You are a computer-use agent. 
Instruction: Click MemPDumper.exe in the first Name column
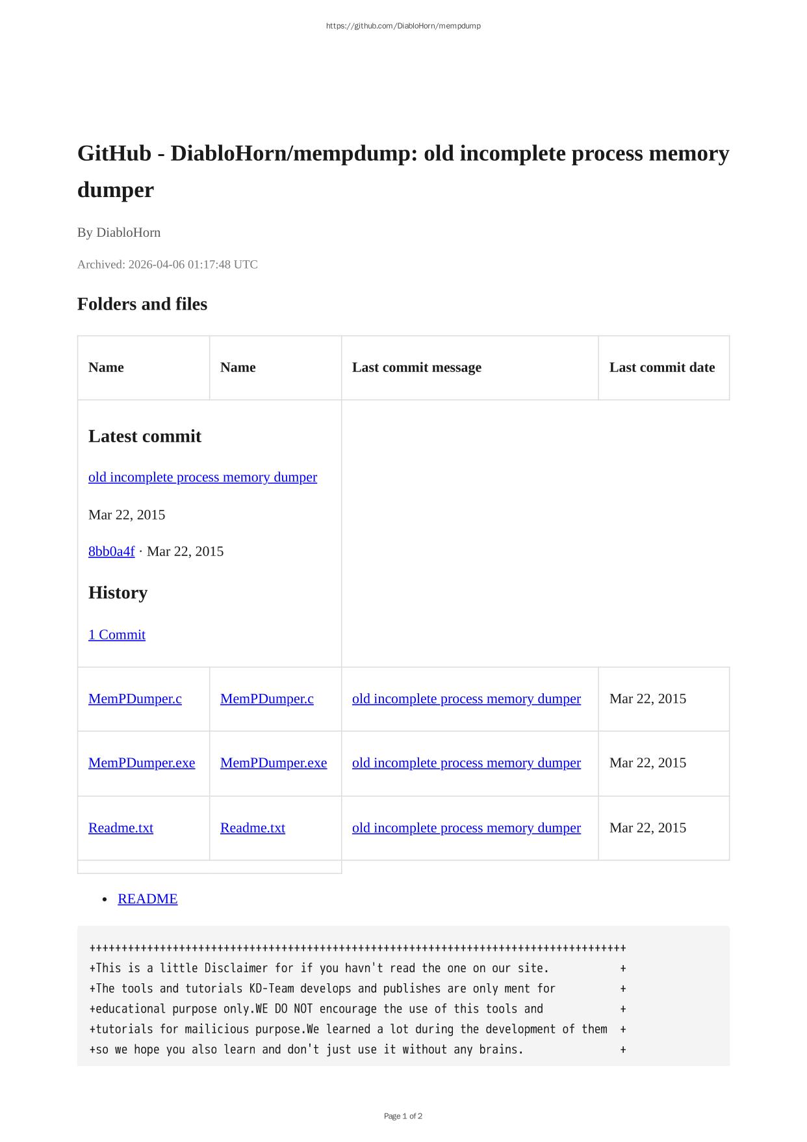pyautogui.click(x=142, y=763)
